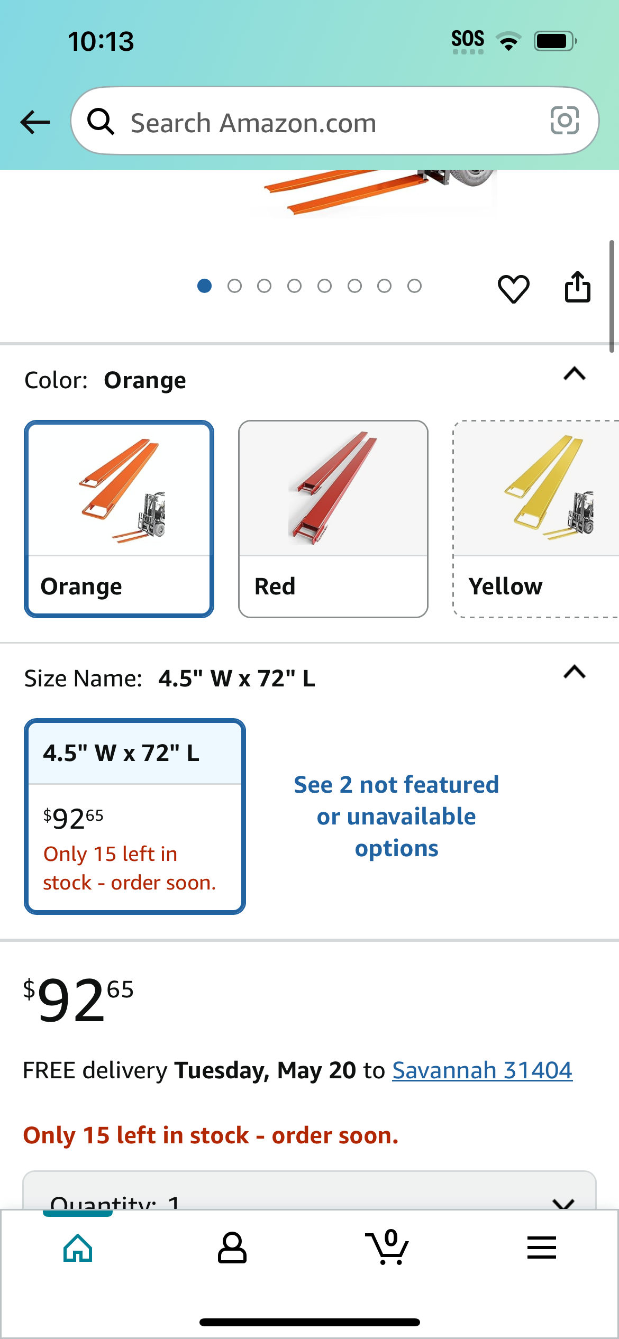See 2 not featured or unavailable options

pos(396,816)
